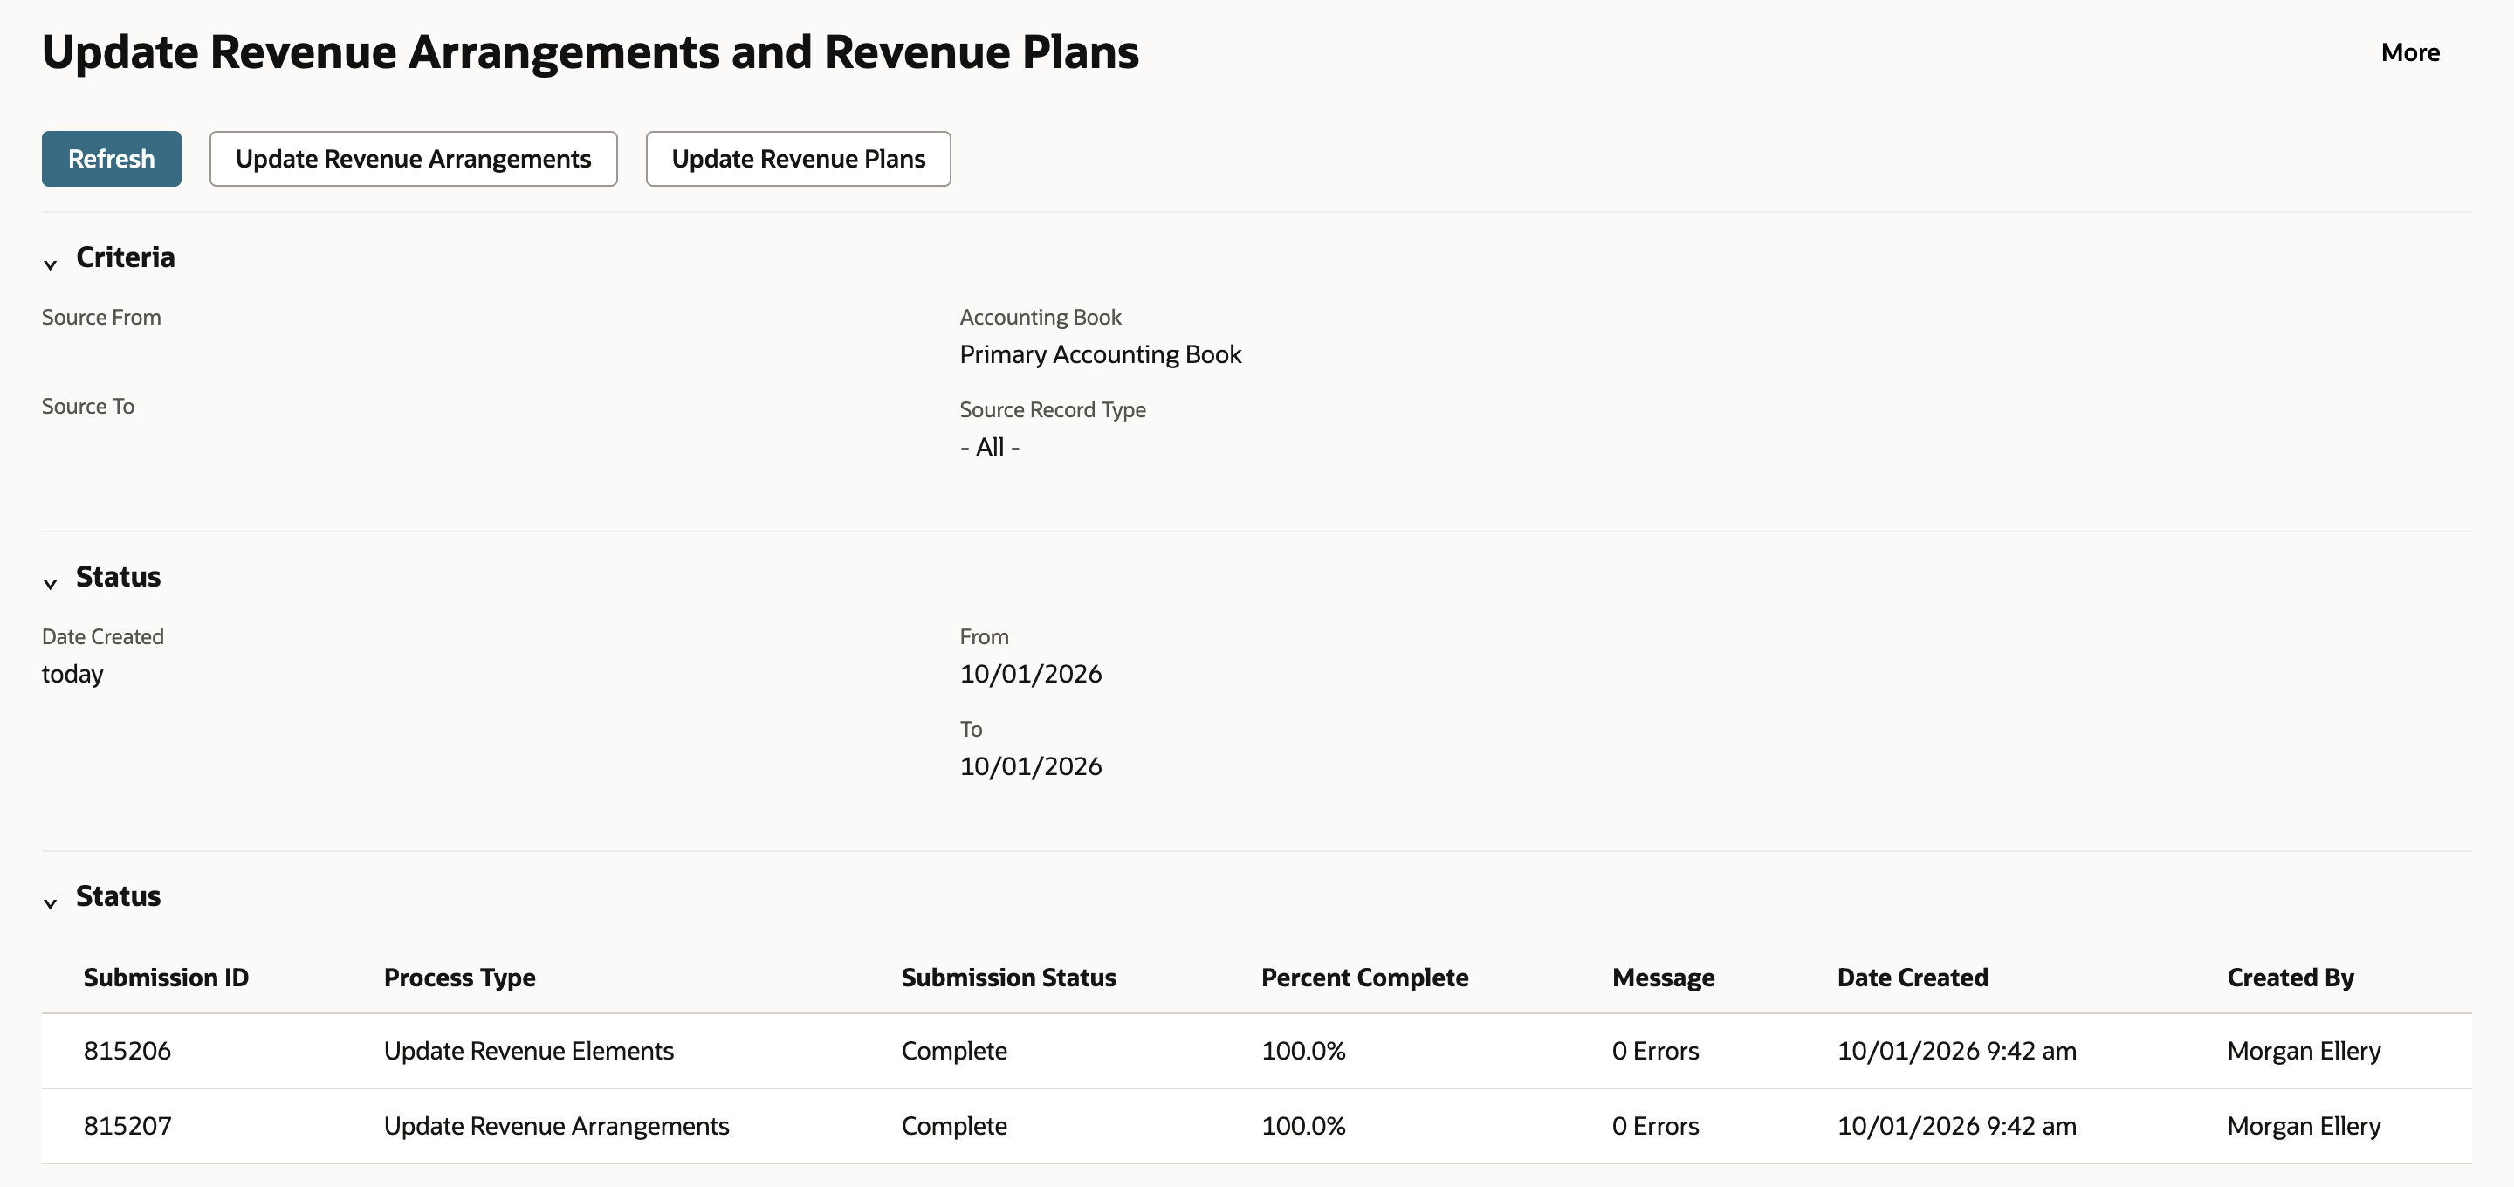
Task: Click 100.0% in the 815206 row
Action: pyautogui.click(x=1303, y=1050)
